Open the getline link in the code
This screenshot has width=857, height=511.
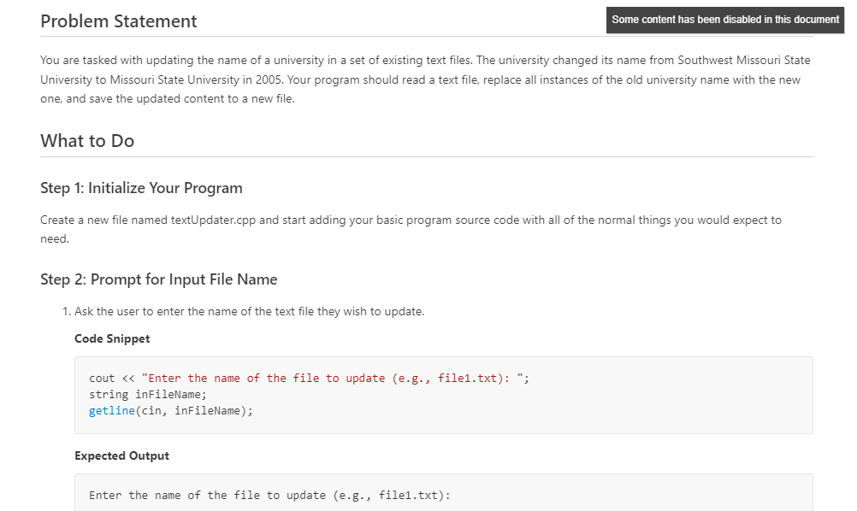coord(112,410)
